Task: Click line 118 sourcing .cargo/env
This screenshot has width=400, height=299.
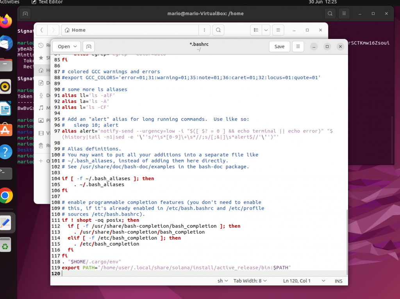Action: coord(91,262)
